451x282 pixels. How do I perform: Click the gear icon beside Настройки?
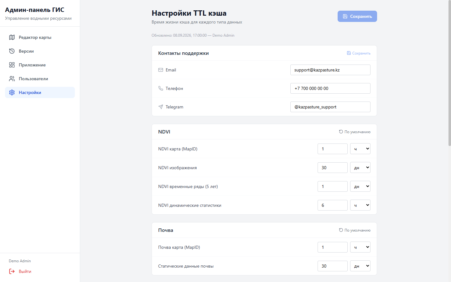click(12, 92)
